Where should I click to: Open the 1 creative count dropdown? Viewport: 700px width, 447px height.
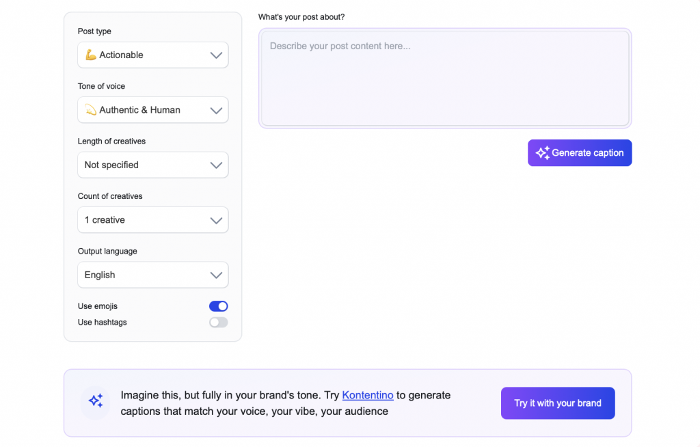(x=152, y=220)
